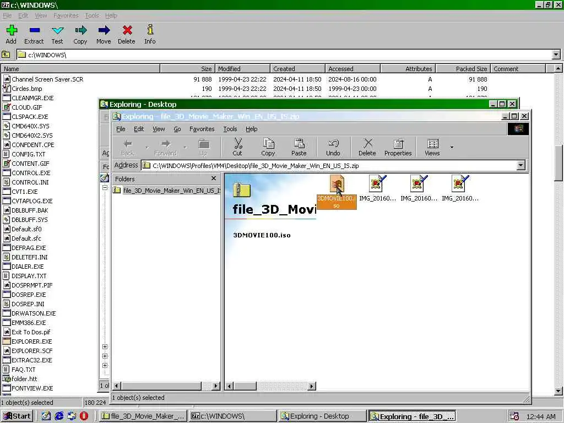Sort by Size column in 7-Zip
This screenshot has height=423, width=564.
point(187,69)
